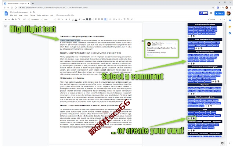The height and width of the screenshot is (147, 235).
Task: Toggle Underline formatting in the toolbar
Action: pos(73,19)
